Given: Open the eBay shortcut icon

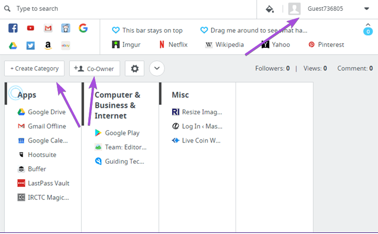Looking at the screenshot, I should pyautogui.click(x=66, y=45).
